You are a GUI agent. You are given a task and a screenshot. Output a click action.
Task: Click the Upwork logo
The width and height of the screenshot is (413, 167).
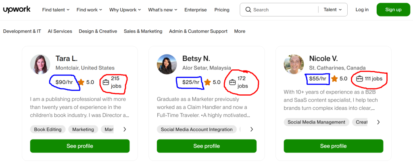(x=17, y=10)
